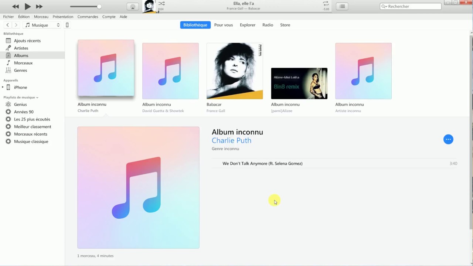
Task: Toggle shuffle mode icon
Action: tap(161, 3)
